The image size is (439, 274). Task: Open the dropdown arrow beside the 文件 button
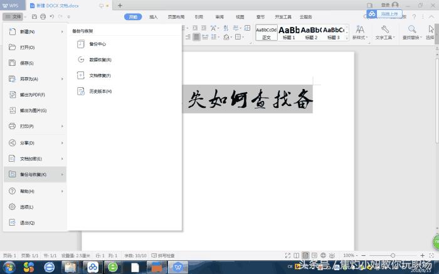tap(25, 17)
